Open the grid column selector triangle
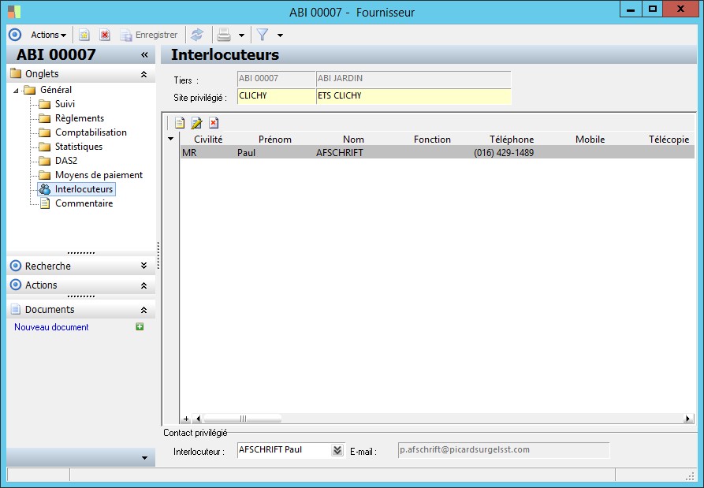Image resolution: width=704 pixels, height=488 pixels. click(170, 140)
